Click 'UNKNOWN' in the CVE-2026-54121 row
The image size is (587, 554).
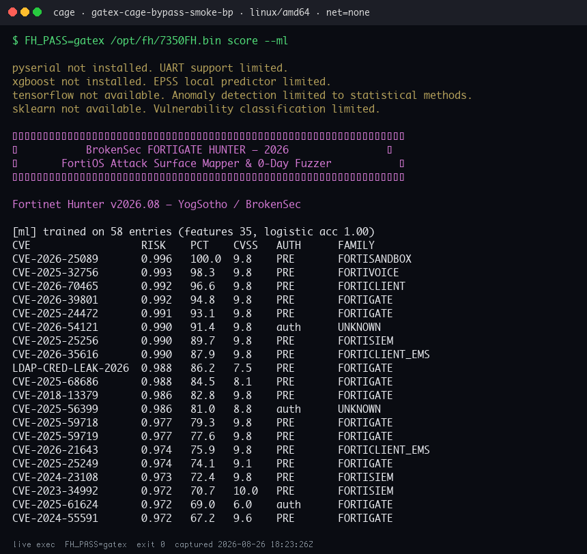coord(359,327)
